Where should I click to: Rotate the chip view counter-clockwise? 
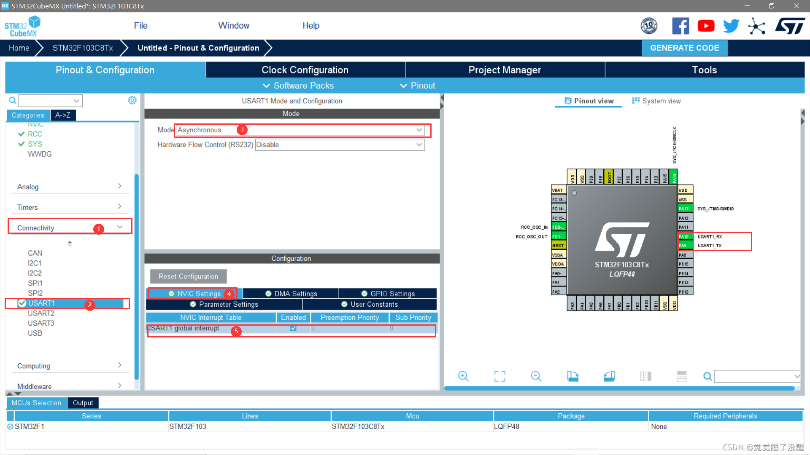pyautogui.click(x=609, y=376)
